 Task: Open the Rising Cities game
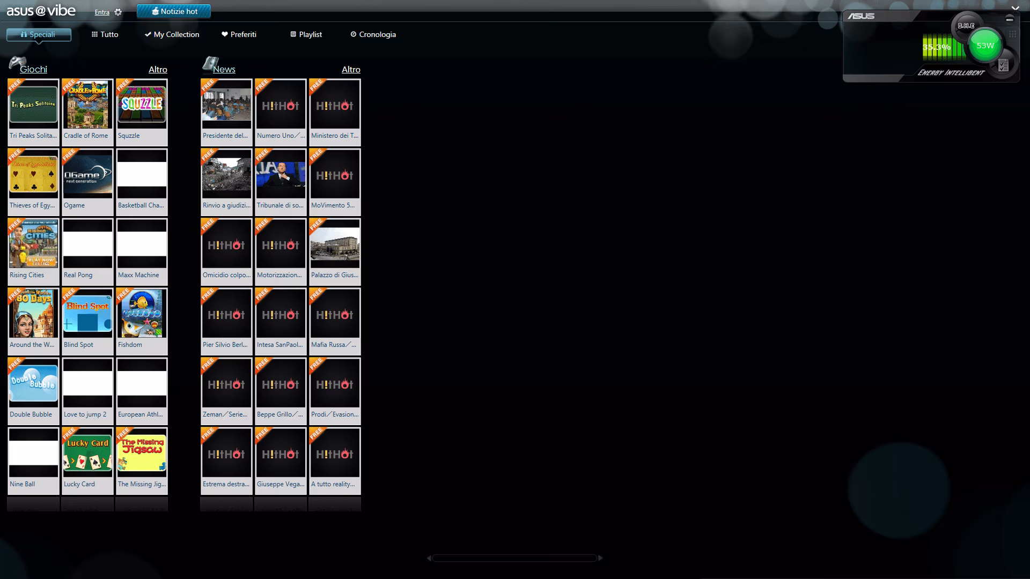pos(33,252)
